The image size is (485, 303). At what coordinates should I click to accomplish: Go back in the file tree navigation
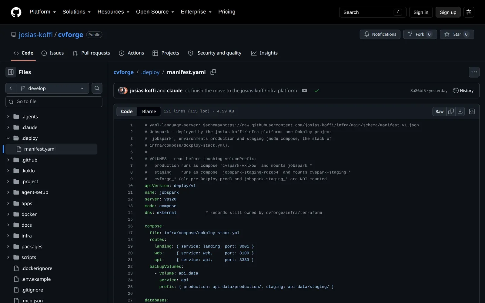pyautogui.click(x=11, y=88)
